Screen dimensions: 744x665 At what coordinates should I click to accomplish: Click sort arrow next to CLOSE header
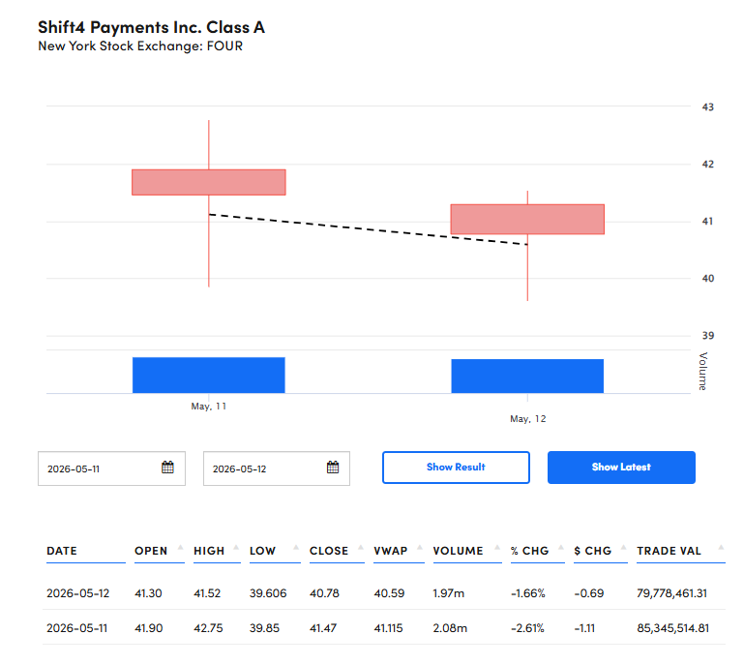pyautogui.click(x=361, y=547)
